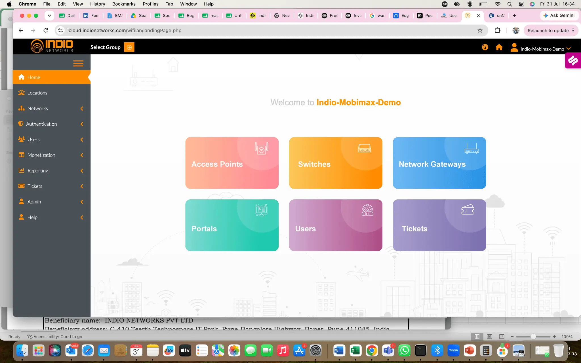This screenshot has height=363, width=581.
Task: Click the orange home icon in header
Action: click(499, 47)
